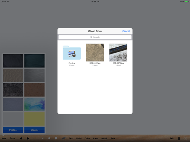The height and width of the screenshot is (142, 190).
Task: Pick the watercolor blue background swatch
Action: click(34, 105)
